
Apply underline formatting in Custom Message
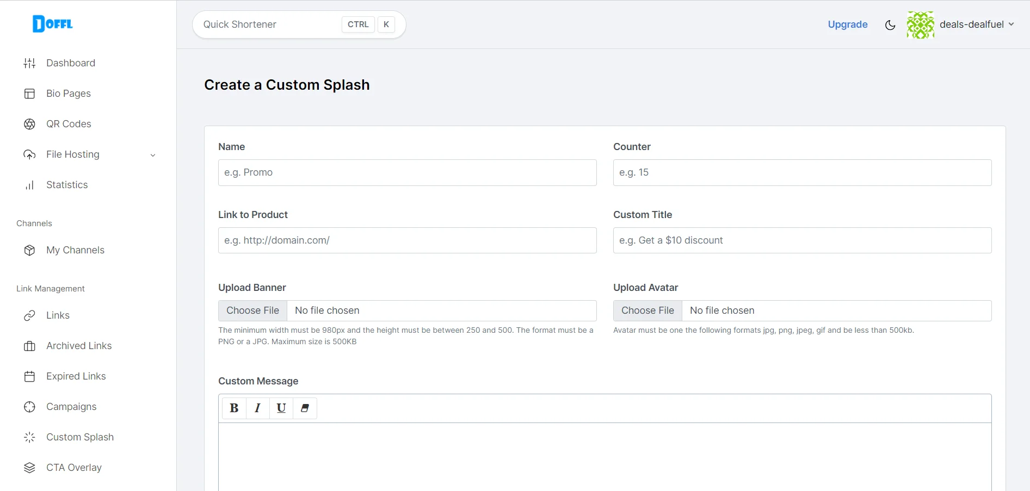pyautogui.click(x=281, y=408)
